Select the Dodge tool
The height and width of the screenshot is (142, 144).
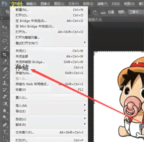[x=5, y=117]
